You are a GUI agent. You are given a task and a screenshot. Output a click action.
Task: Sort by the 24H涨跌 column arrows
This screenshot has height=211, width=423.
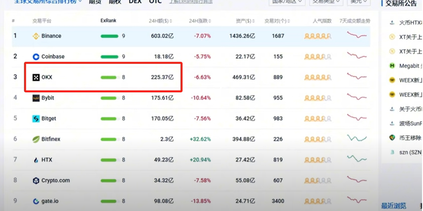click(x=210, y=21)
